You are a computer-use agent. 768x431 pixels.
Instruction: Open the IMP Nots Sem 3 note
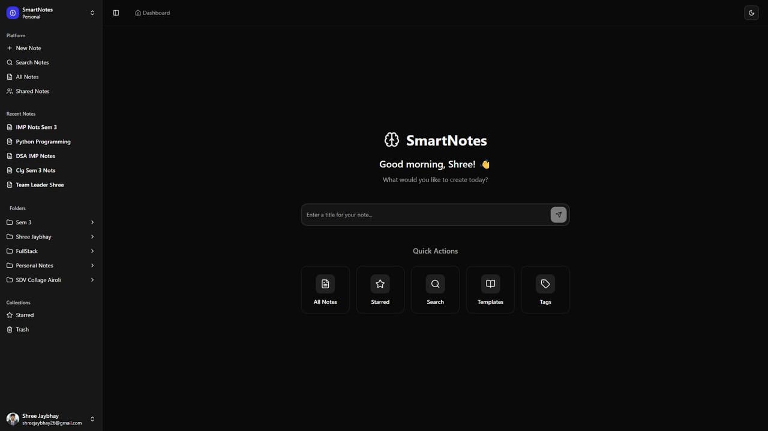37,127
